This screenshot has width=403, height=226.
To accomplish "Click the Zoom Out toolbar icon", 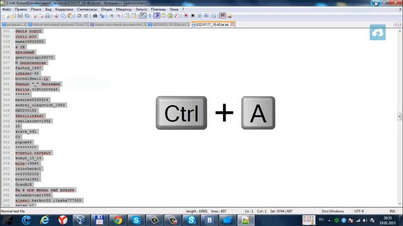I will tap(118, 16).
